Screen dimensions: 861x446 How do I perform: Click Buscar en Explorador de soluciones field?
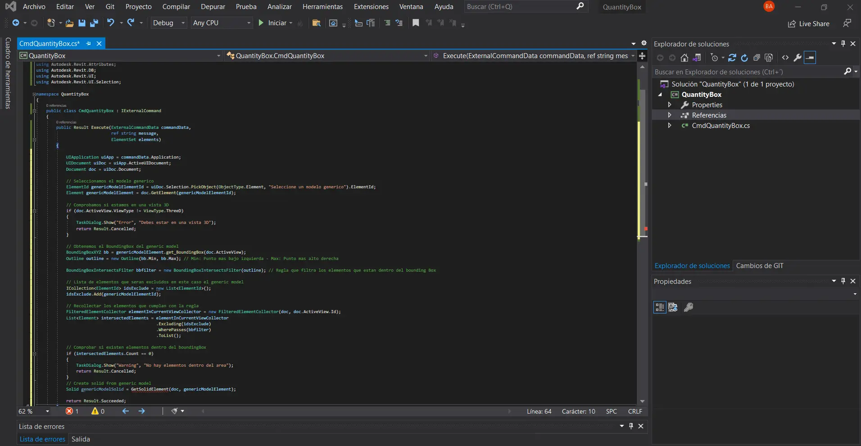[748, 72]
